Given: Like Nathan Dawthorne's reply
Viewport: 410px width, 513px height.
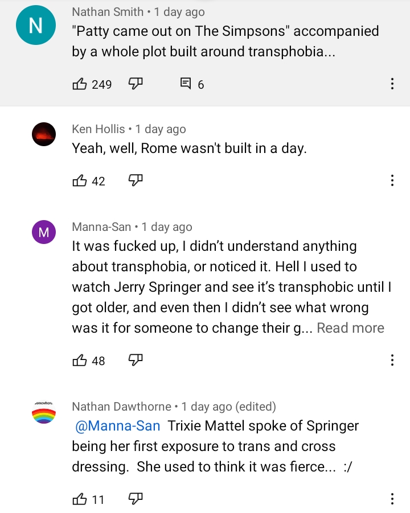Looking at the screenshot, I should point(79,499).
